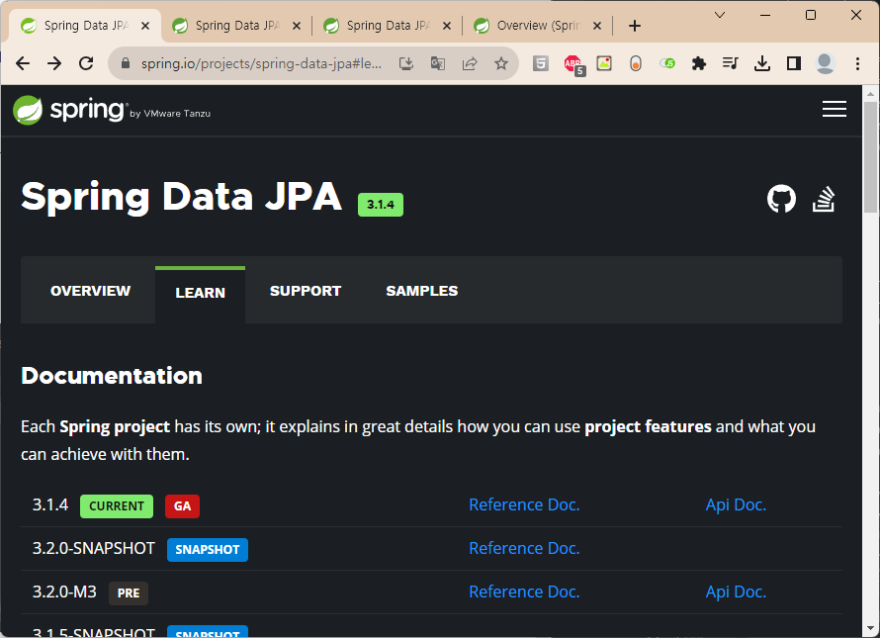This screenshot has height=638, width=880.
Task: Click the 3.1.4 version badge near title
Action: point(381,205)
